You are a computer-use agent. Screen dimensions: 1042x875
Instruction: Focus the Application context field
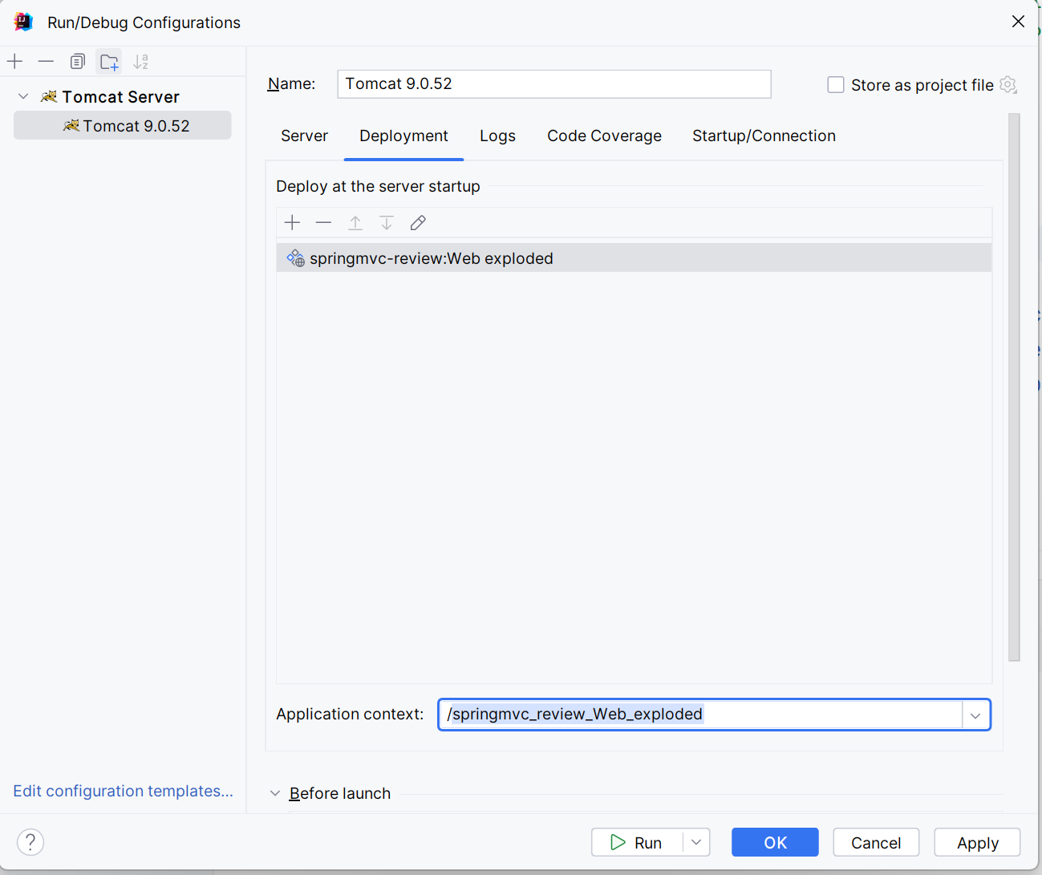coord(700,715)
